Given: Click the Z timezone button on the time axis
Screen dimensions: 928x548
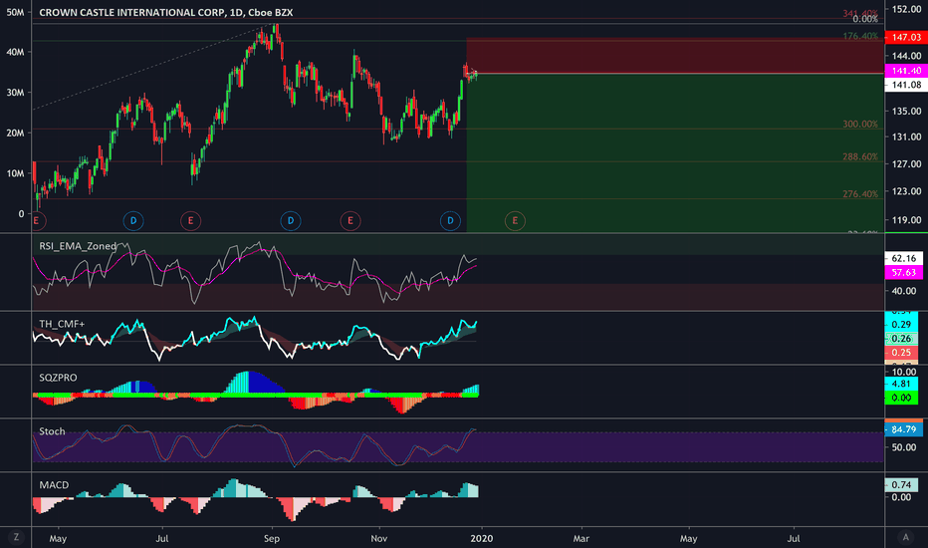Looking at the screenshot, I should click(16, 537).
